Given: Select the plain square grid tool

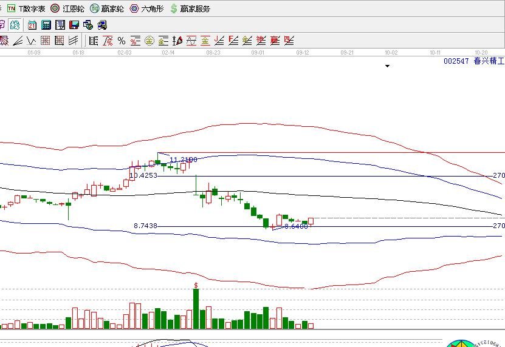Looking at the screenshot, I should (x=45, y=41).
